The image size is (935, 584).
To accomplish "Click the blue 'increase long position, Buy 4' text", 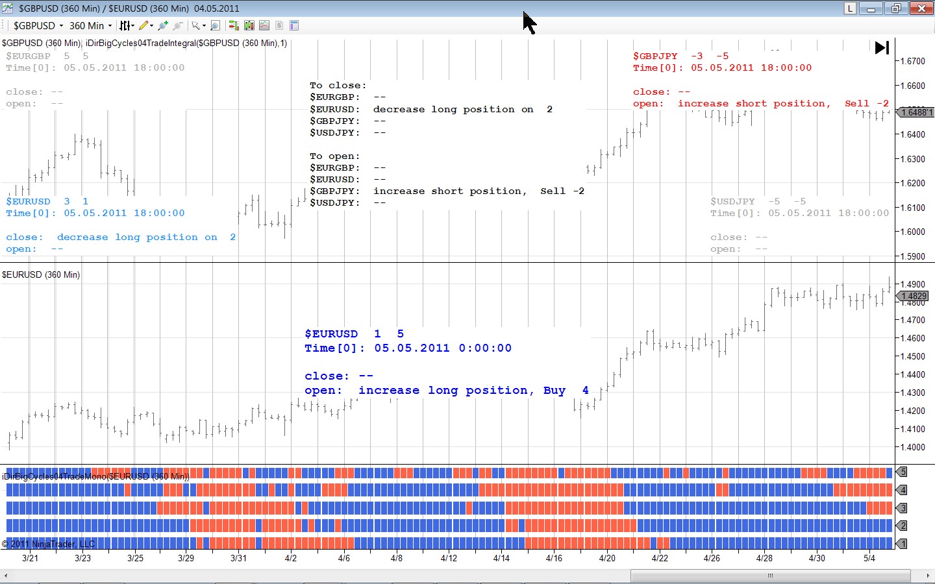I will pyautogui.click(x=474, y=391).
